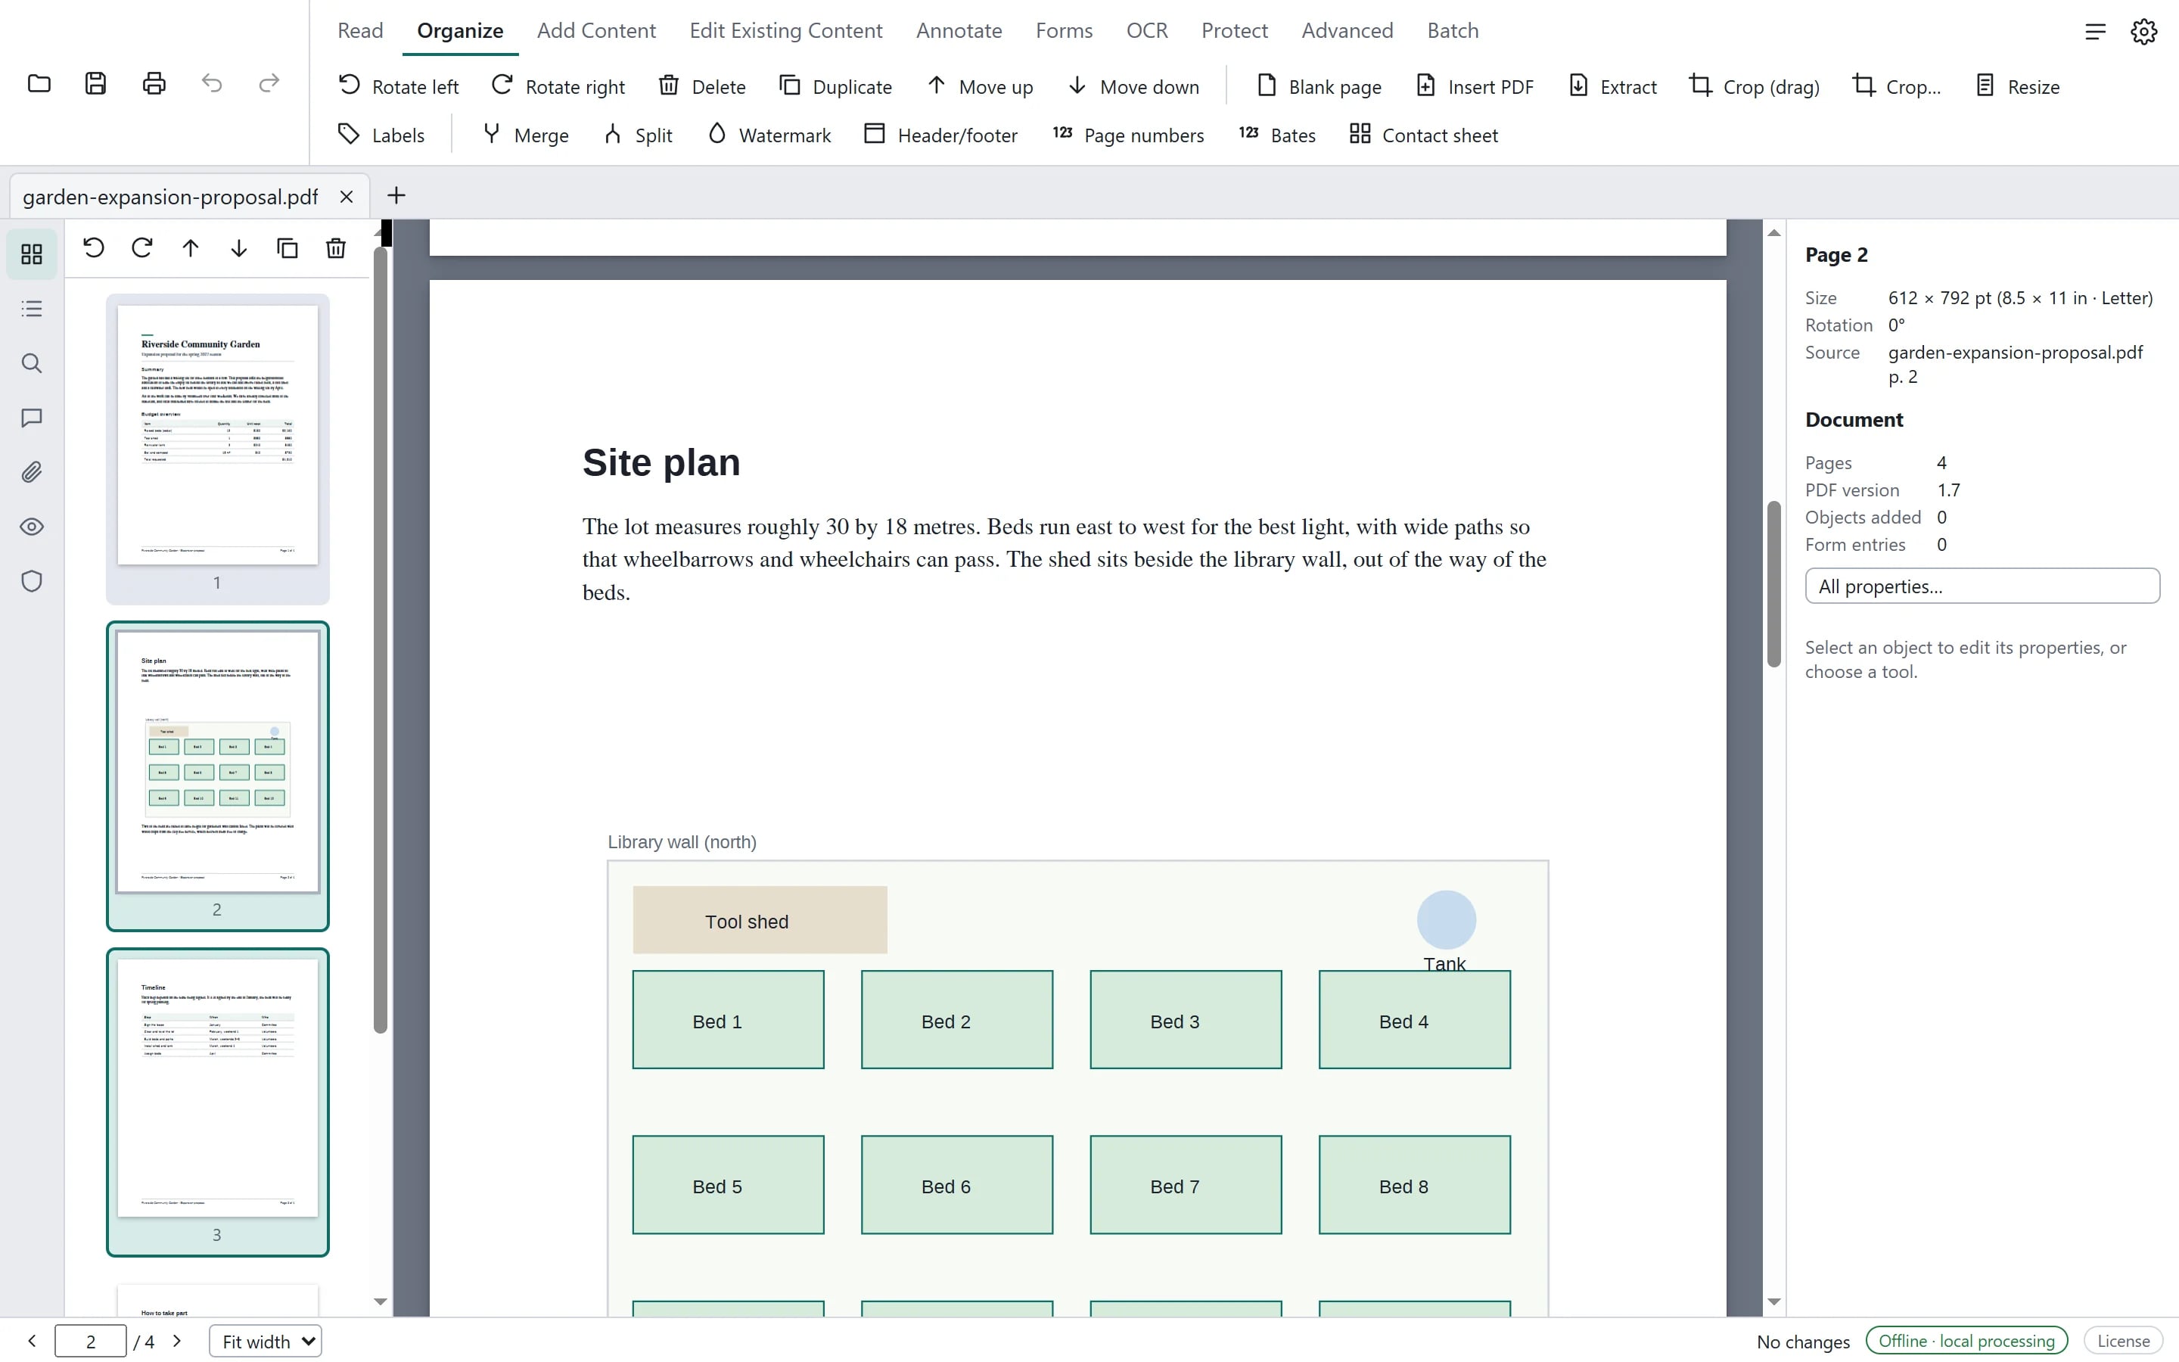Go to next page arrow in status bar
The image size is (2179, 1362).
click(x=177, y=1342)
